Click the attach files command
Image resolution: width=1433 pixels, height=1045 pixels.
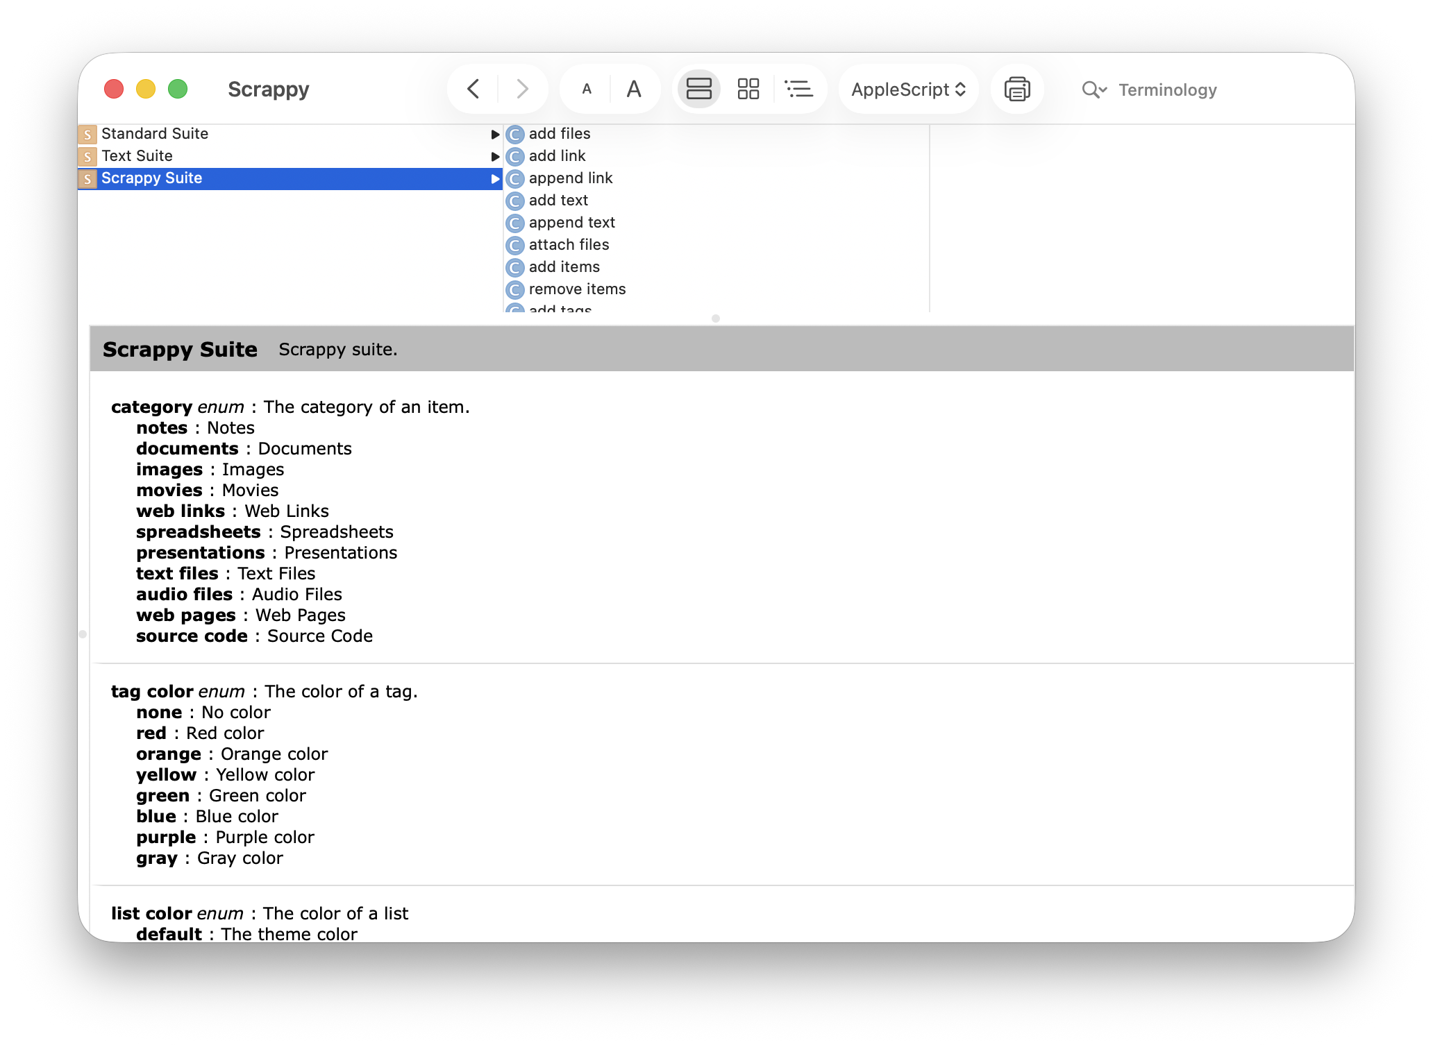point(568,244)
